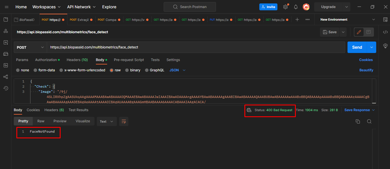This screenshot has width=390, height=169.
Task: Select the binary body type
Action: [133, 70]
